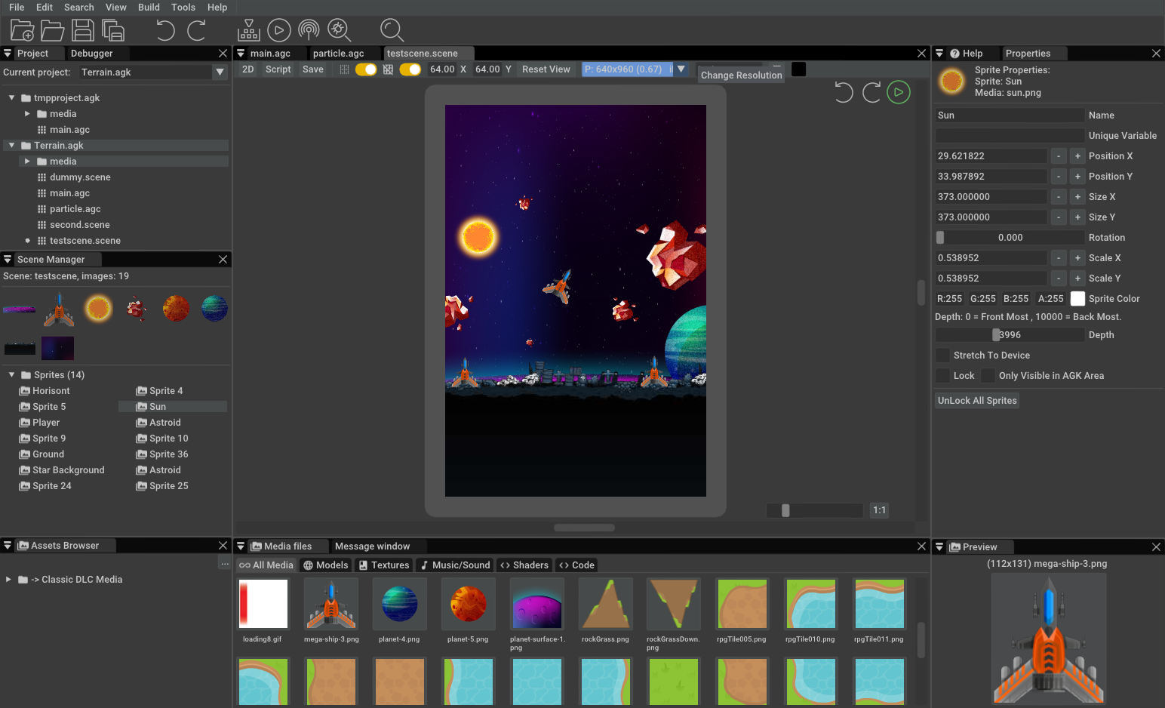This screenshot has height=708, width=1165.
Task: Click the build/compile icon in main toolbar
Action: (248, 30)
